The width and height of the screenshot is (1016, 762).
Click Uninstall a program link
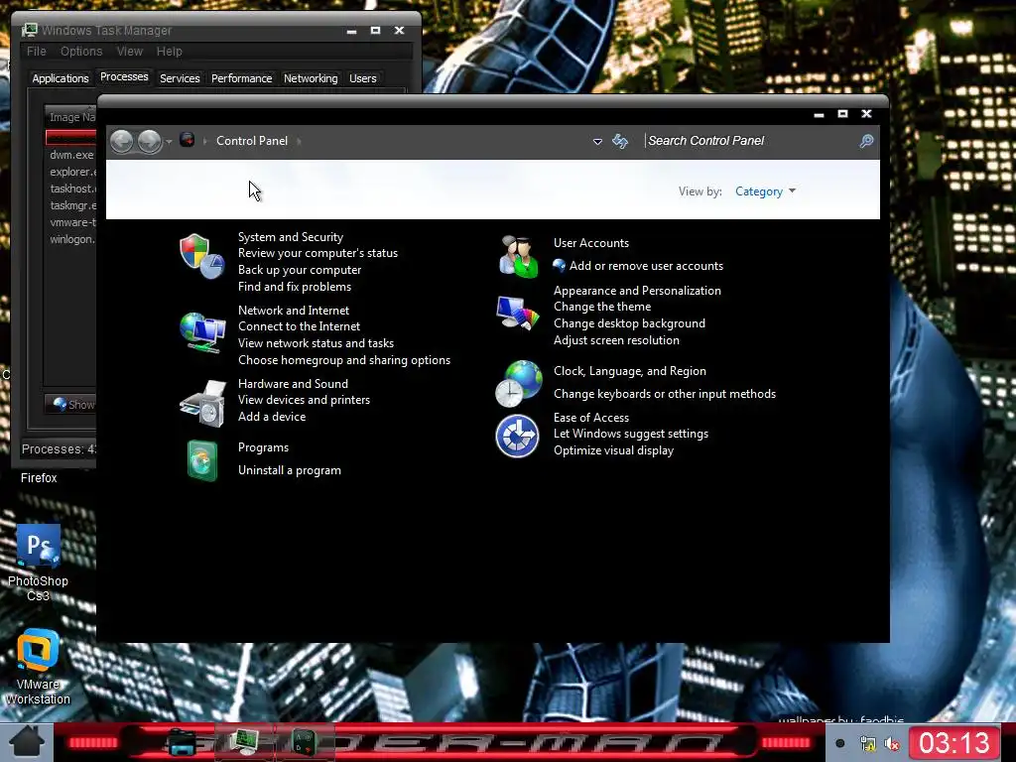(x=289, y=470)
